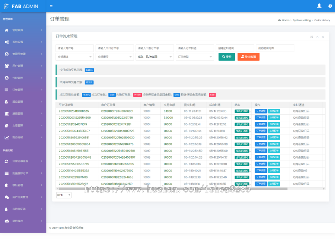335x239 pixels.
Task: Click the cloud icon for 清除缓存
Action: (7, 221)
